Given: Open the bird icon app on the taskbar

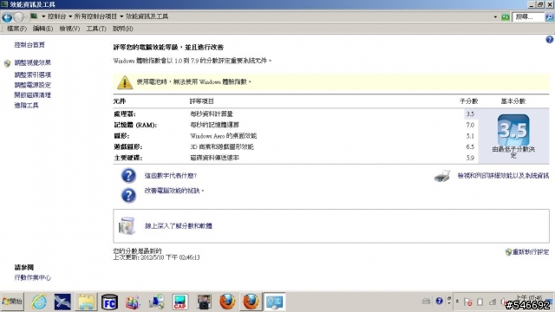Looking at the screenshot, I should [62, 302].
